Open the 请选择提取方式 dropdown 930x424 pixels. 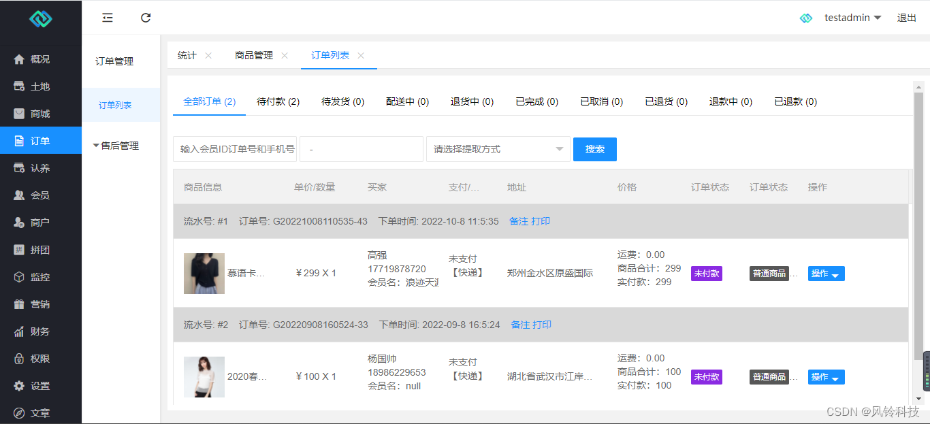click(x=498, y=149)
